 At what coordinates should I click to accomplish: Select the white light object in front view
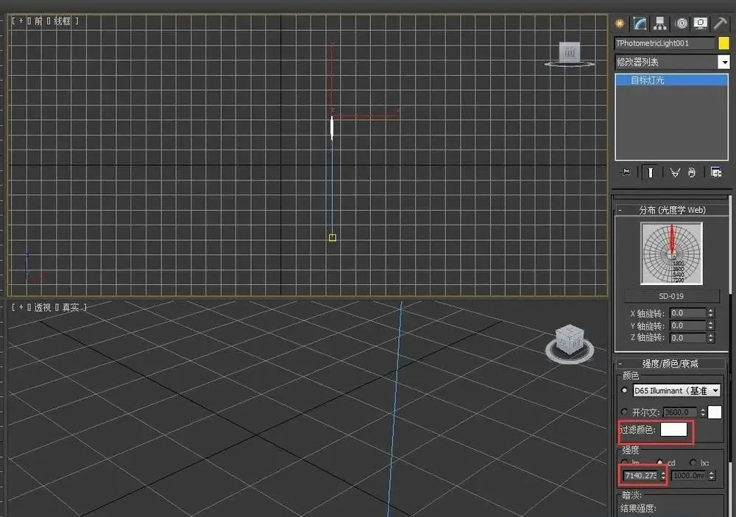coord(332,127)
